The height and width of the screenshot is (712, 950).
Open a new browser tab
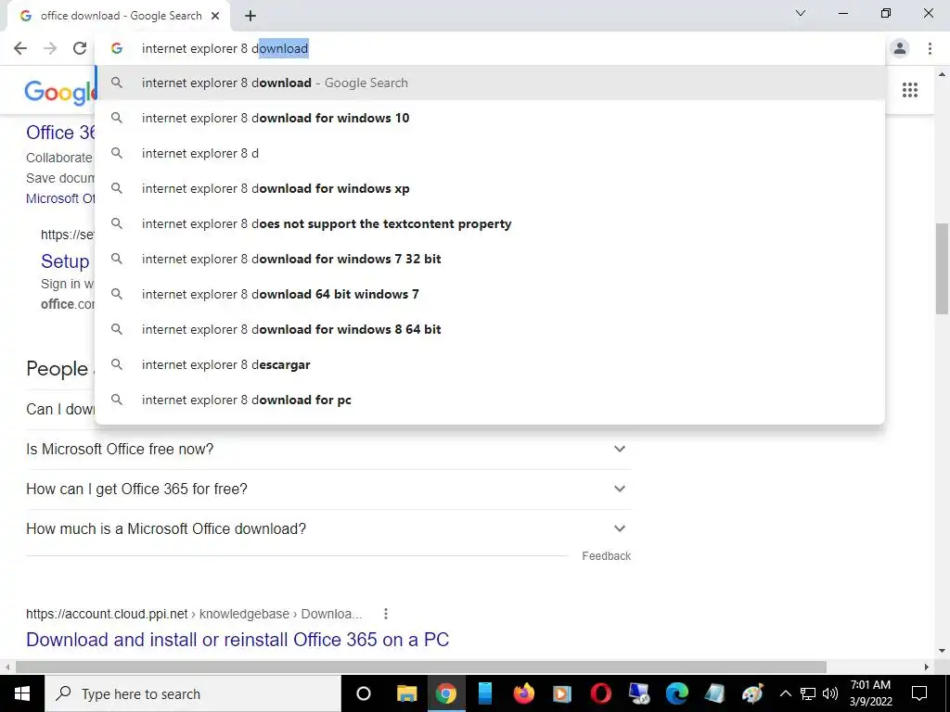coord(250,16)
